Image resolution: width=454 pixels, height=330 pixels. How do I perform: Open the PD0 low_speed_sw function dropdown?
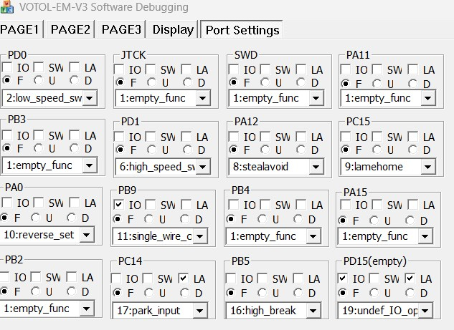[x=88, y=97]
